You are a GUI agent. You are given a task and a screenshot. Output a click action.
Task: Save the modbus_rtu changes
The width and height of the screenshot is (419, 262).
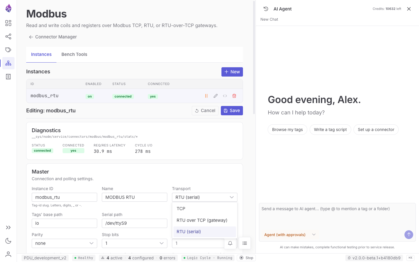point(232,111)
